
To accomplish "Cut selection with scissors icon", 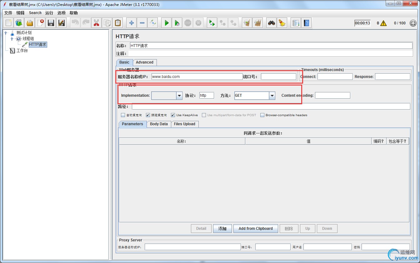I will (96, 23).
